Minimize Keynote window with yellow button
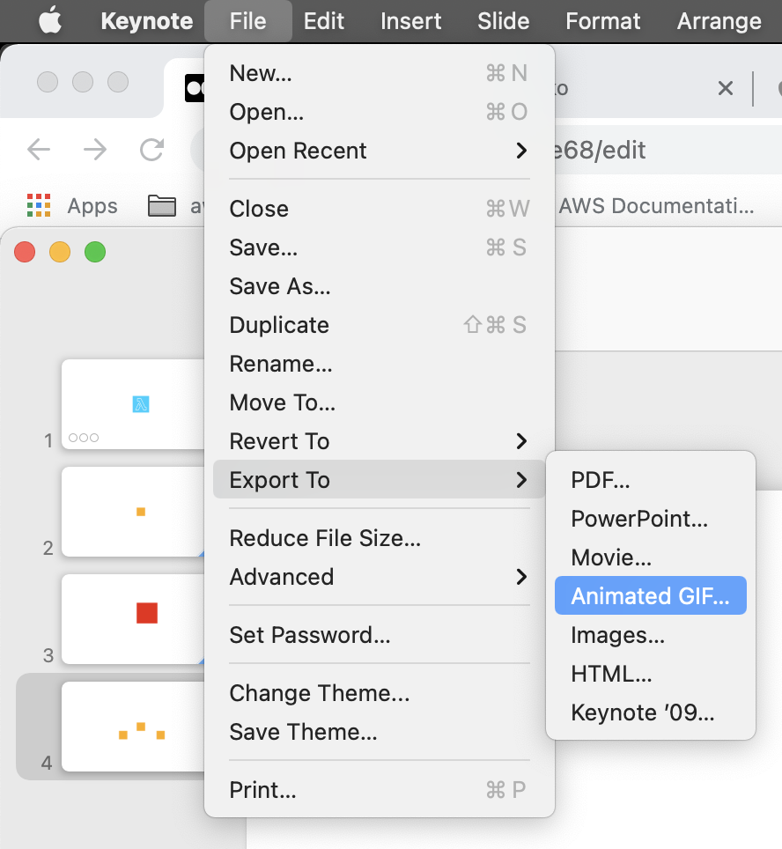The width and height of the screenshot is (782, 849). click(60, 252)
